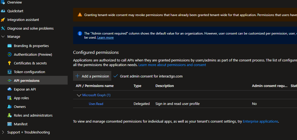Open the Overview page

14,2
